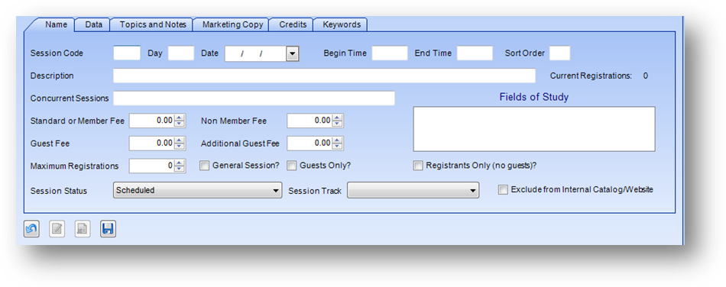Click inside the Date text field
Viewport: 726px width, 287px height.
(255, 53)
